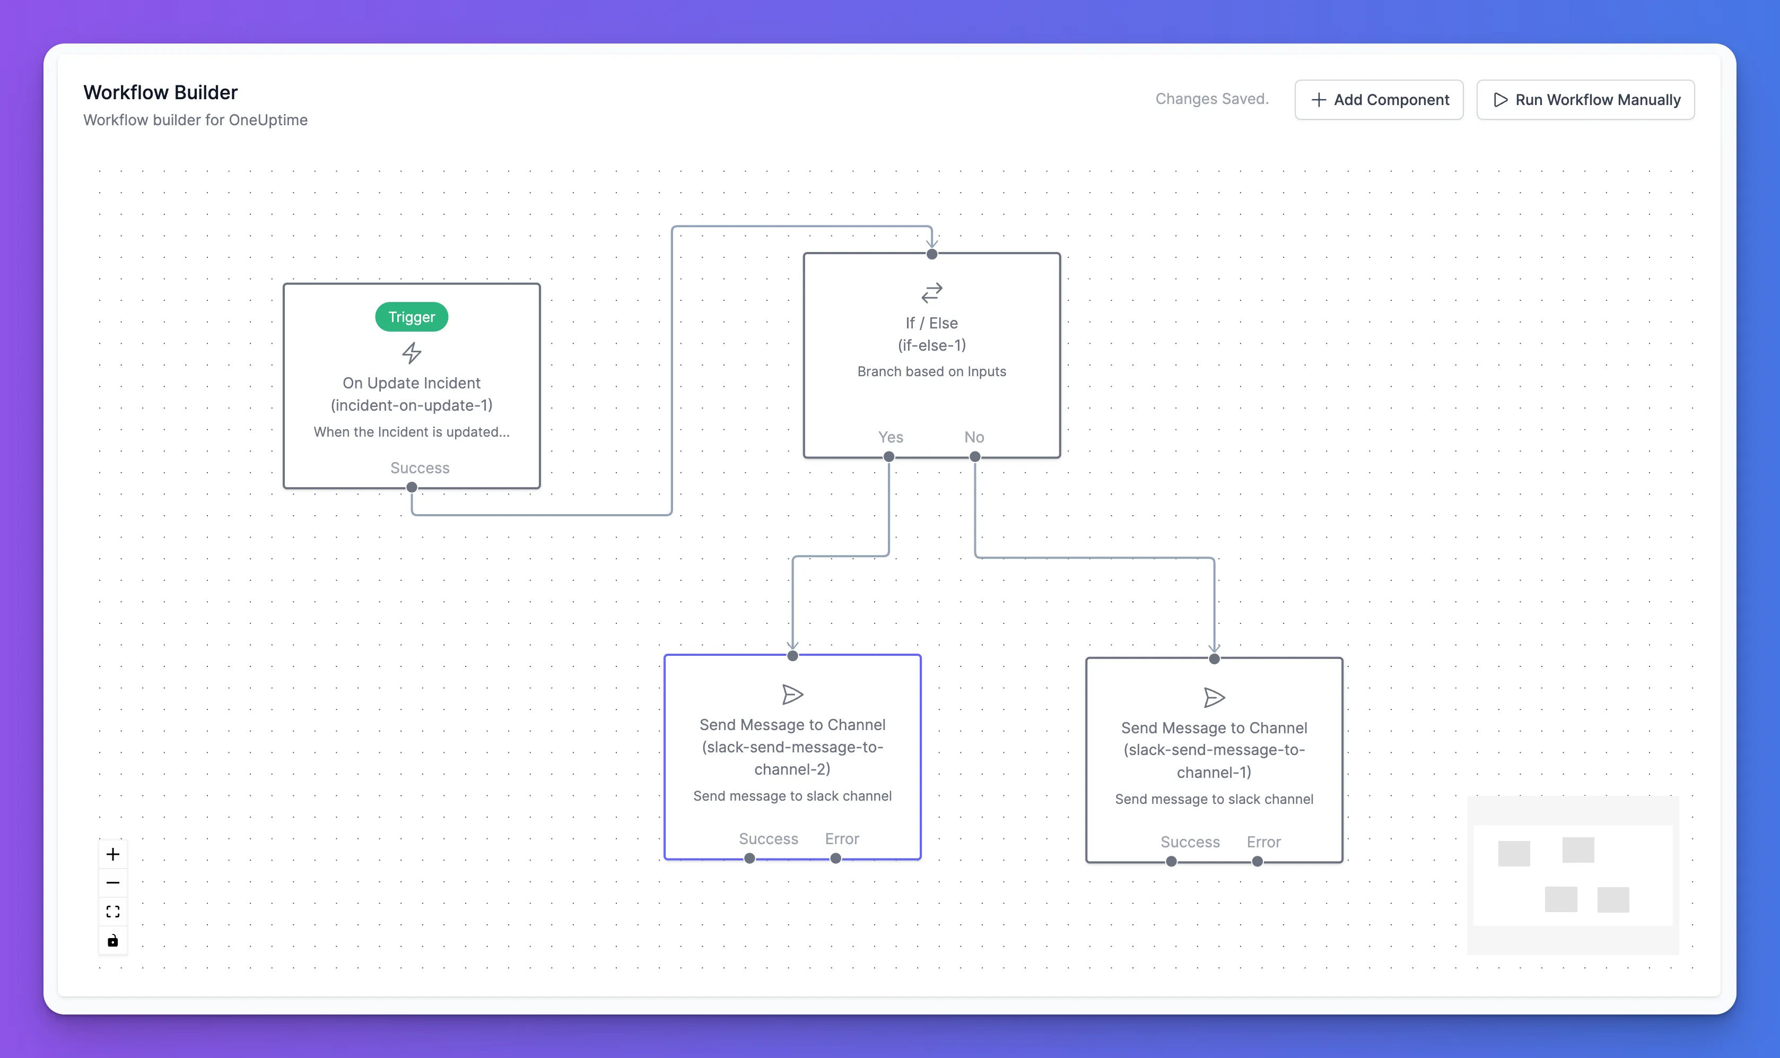This screenshot has height=1058, width=1780.
Task: Click the minimap overview panel
Action: [x=1573, y=875]
